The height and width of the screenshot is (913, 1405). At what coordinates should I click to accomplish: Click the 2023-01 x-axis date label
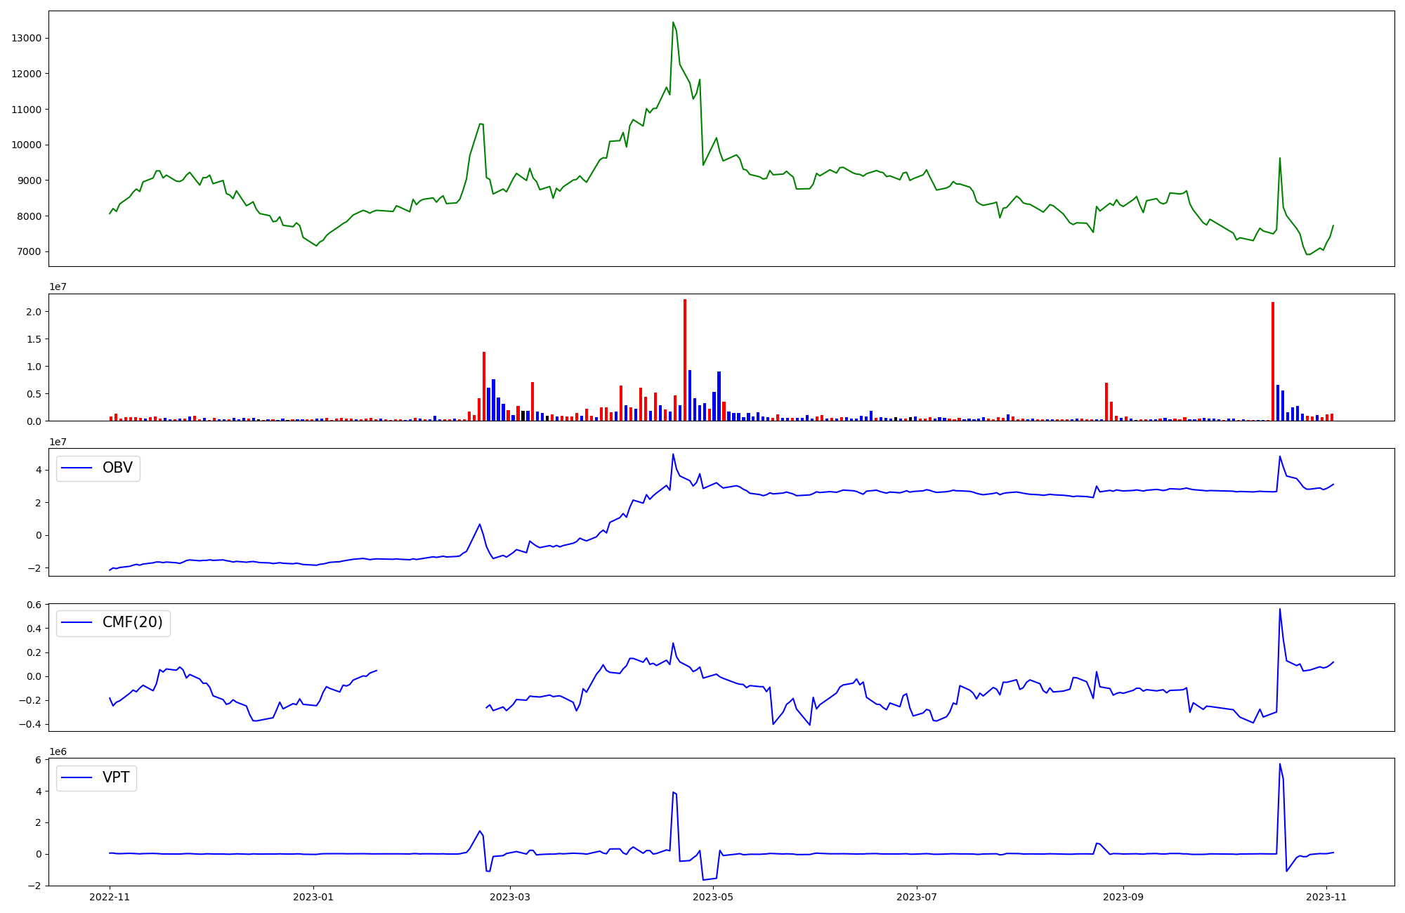click(x=313, y=897)
